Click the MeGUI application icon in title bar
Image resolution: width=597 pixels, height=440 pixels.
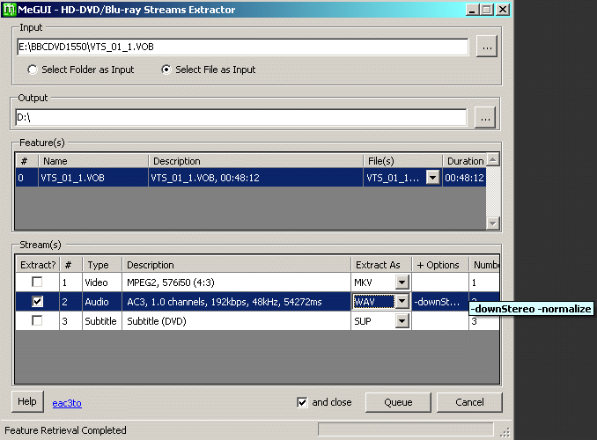pos(9,9)
